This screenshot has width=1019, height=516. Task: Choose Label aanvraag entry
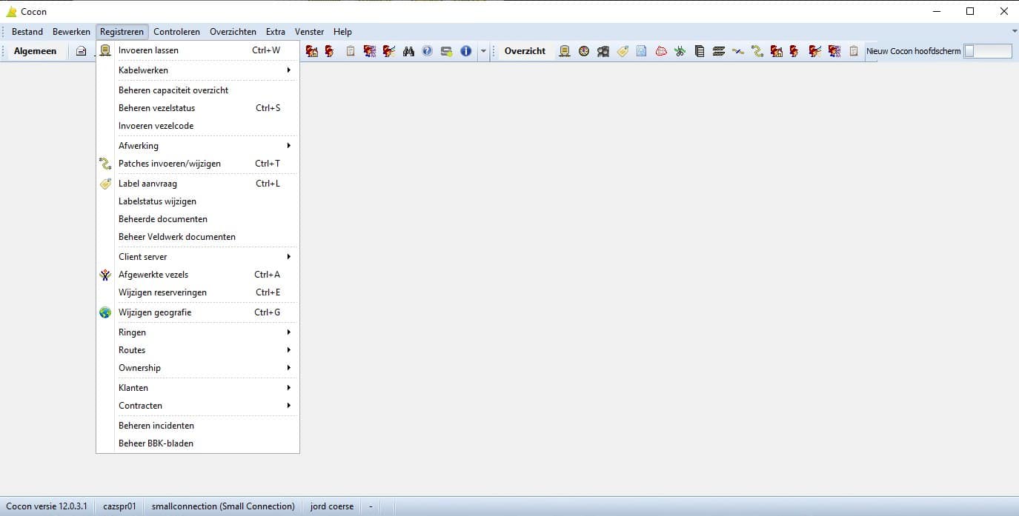[198, 184]
